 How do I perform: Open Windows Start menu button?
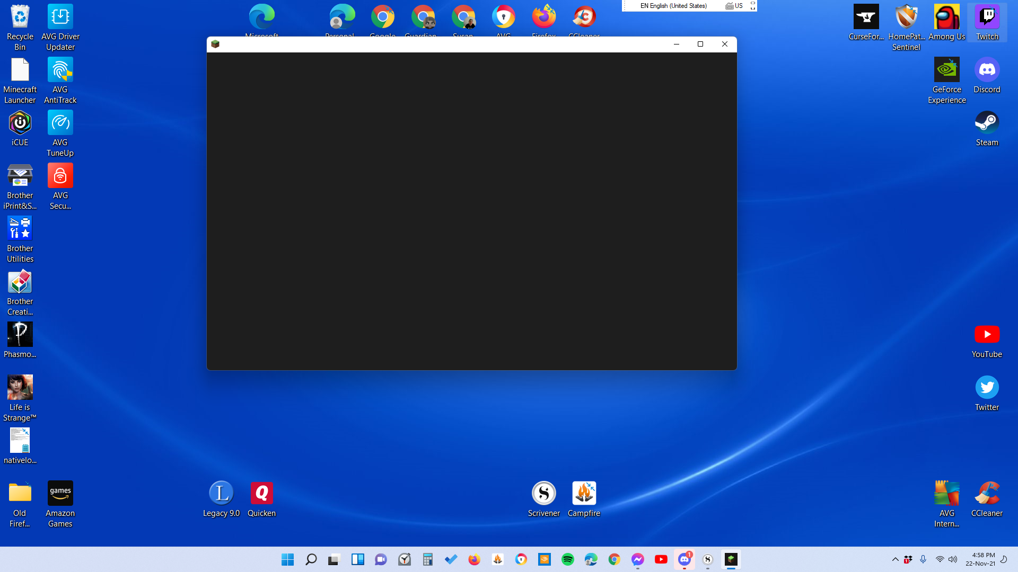tap(287, 559)
